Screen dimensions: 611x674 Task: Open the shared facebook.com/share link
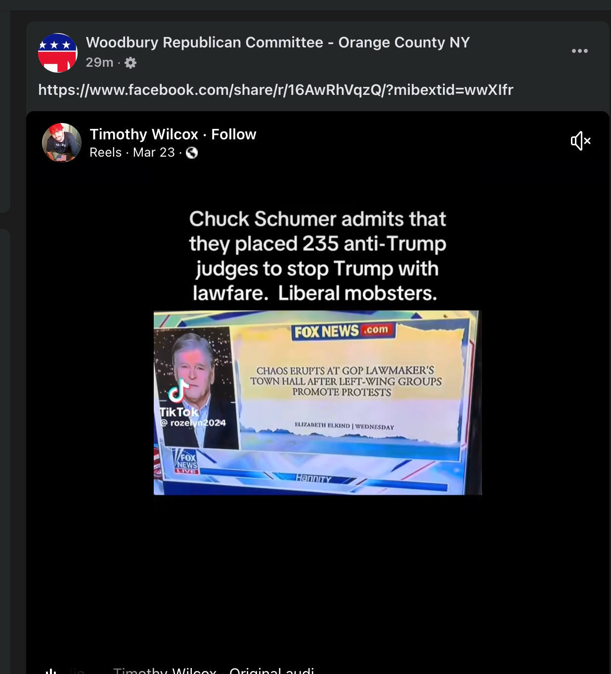[276, 90]
